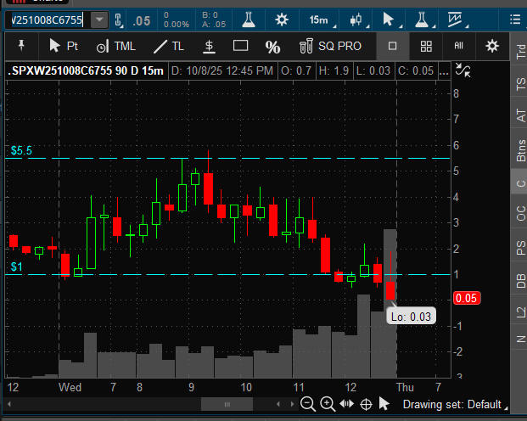Click the chart title .SPXW251008C6755 90 D 15m
Image resolution: width=527 pixels, height=421 pixels.
coord(86,71)
